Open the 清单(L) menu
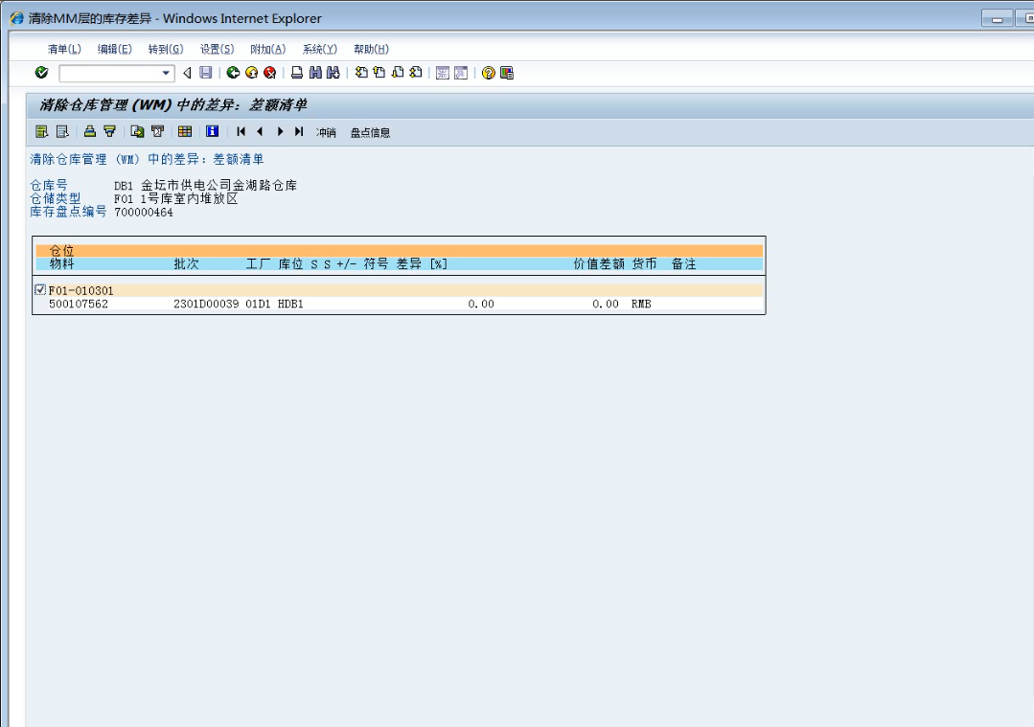 (64, 49)
